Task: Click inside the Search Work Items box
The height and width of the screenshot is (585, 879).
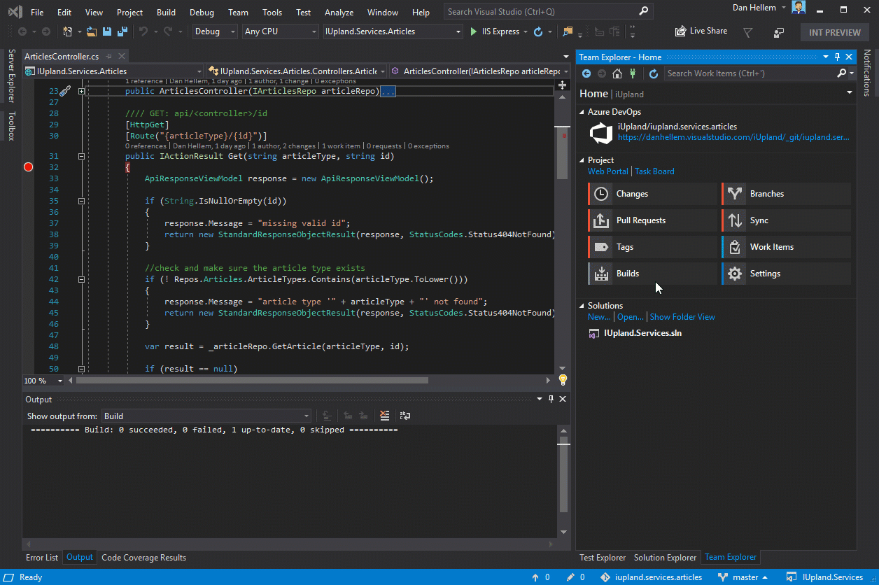Action: coord(742,73)
